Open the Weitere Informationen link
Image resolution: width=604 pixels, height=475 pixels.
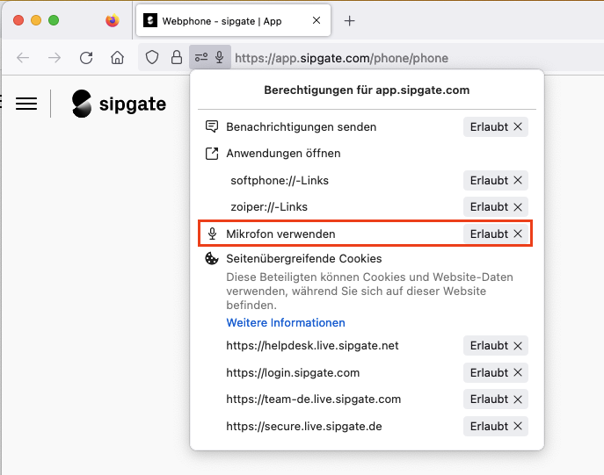tap(286, 322)
